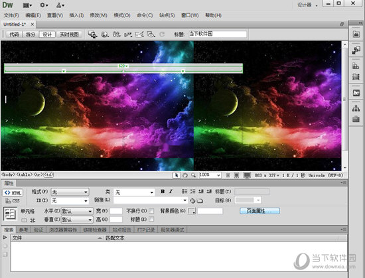Apply ordered list in Properties panel
The height and width of the screenshot is (278, 365).
(x=192, y=192)
